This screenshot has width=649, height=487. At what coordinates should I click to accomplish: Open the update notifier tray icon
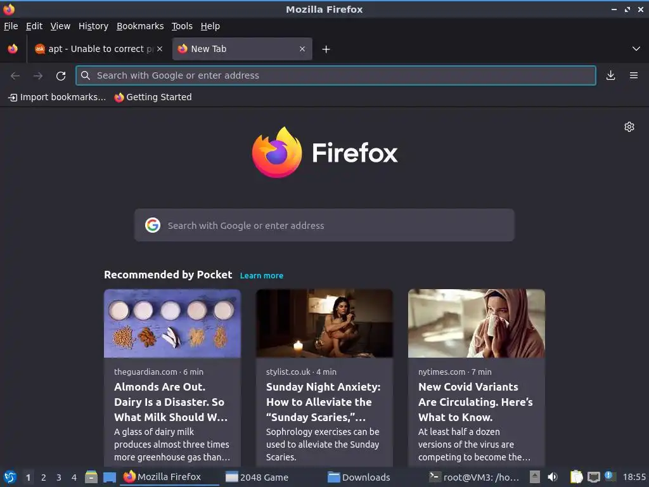[610, 476]
